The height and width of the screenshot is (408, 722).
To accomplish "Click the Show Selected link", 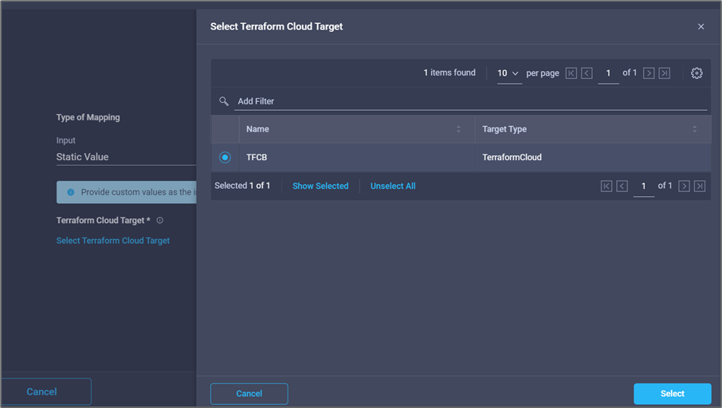I will [x=320, y=186].
